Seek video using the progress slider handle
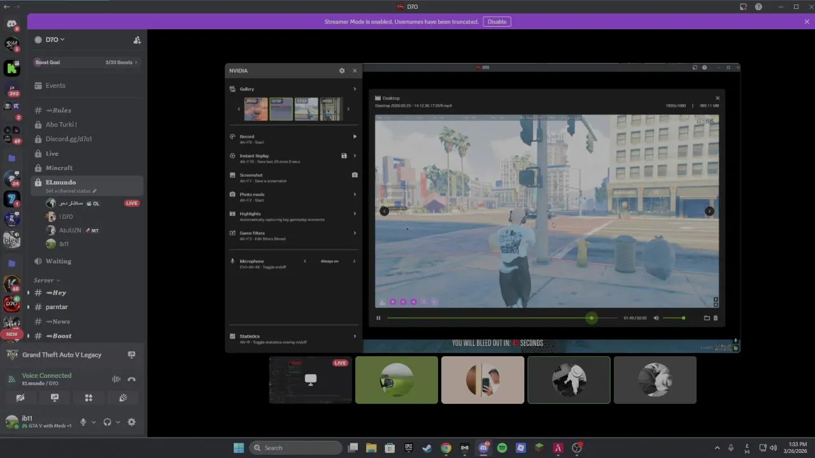815x458 pixels. (x=592, y=318)
